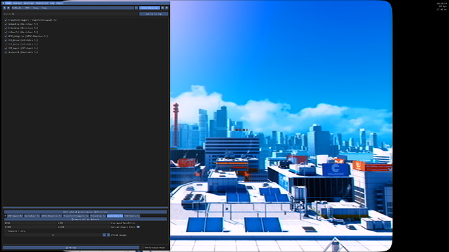Open the Add-ons tab
The height and width of the screenshot is (252, 449).
point(17,3)
